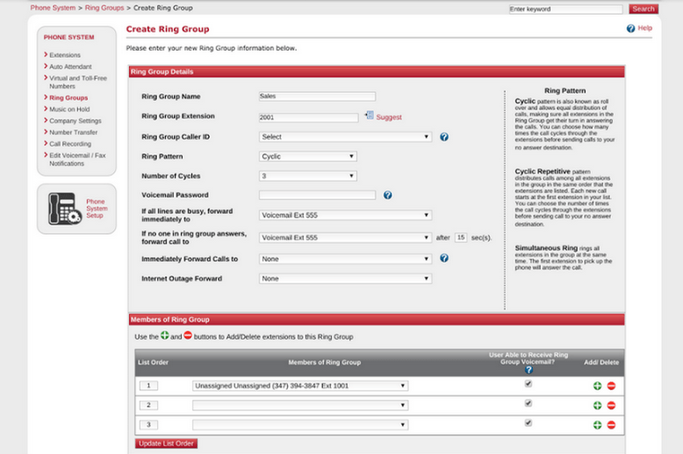Open the Internet Outage Forward dropdown

345,278
